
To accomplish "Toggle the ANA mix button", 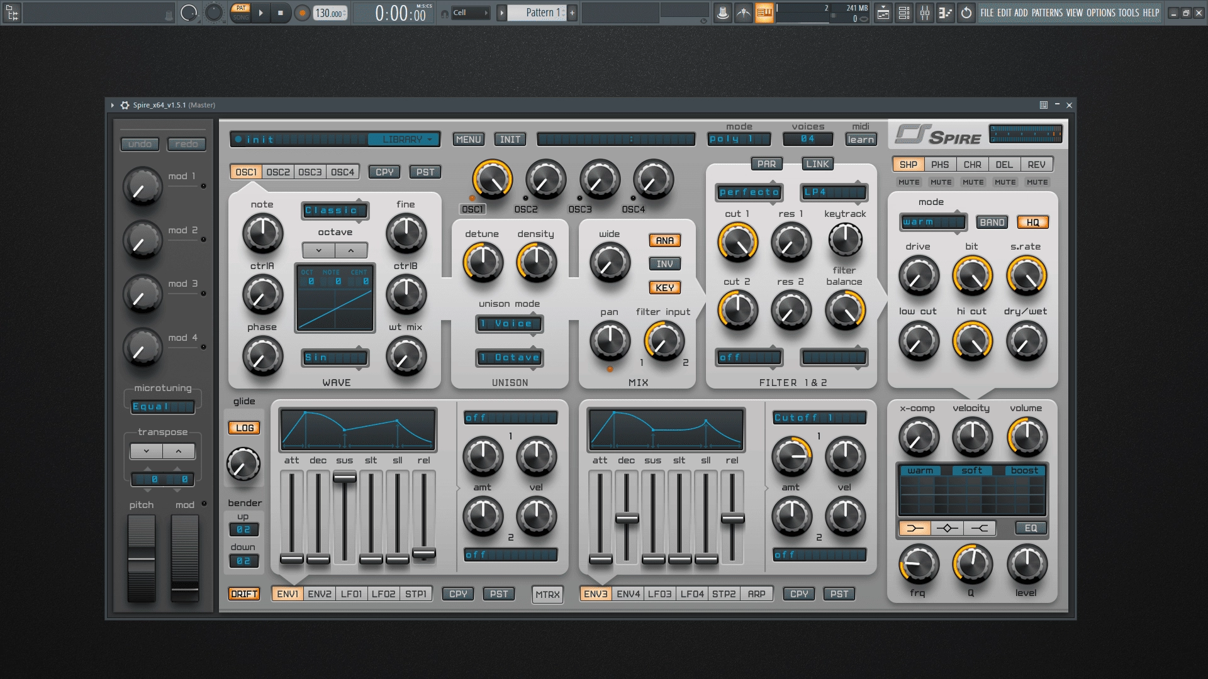I will point(664,240).
